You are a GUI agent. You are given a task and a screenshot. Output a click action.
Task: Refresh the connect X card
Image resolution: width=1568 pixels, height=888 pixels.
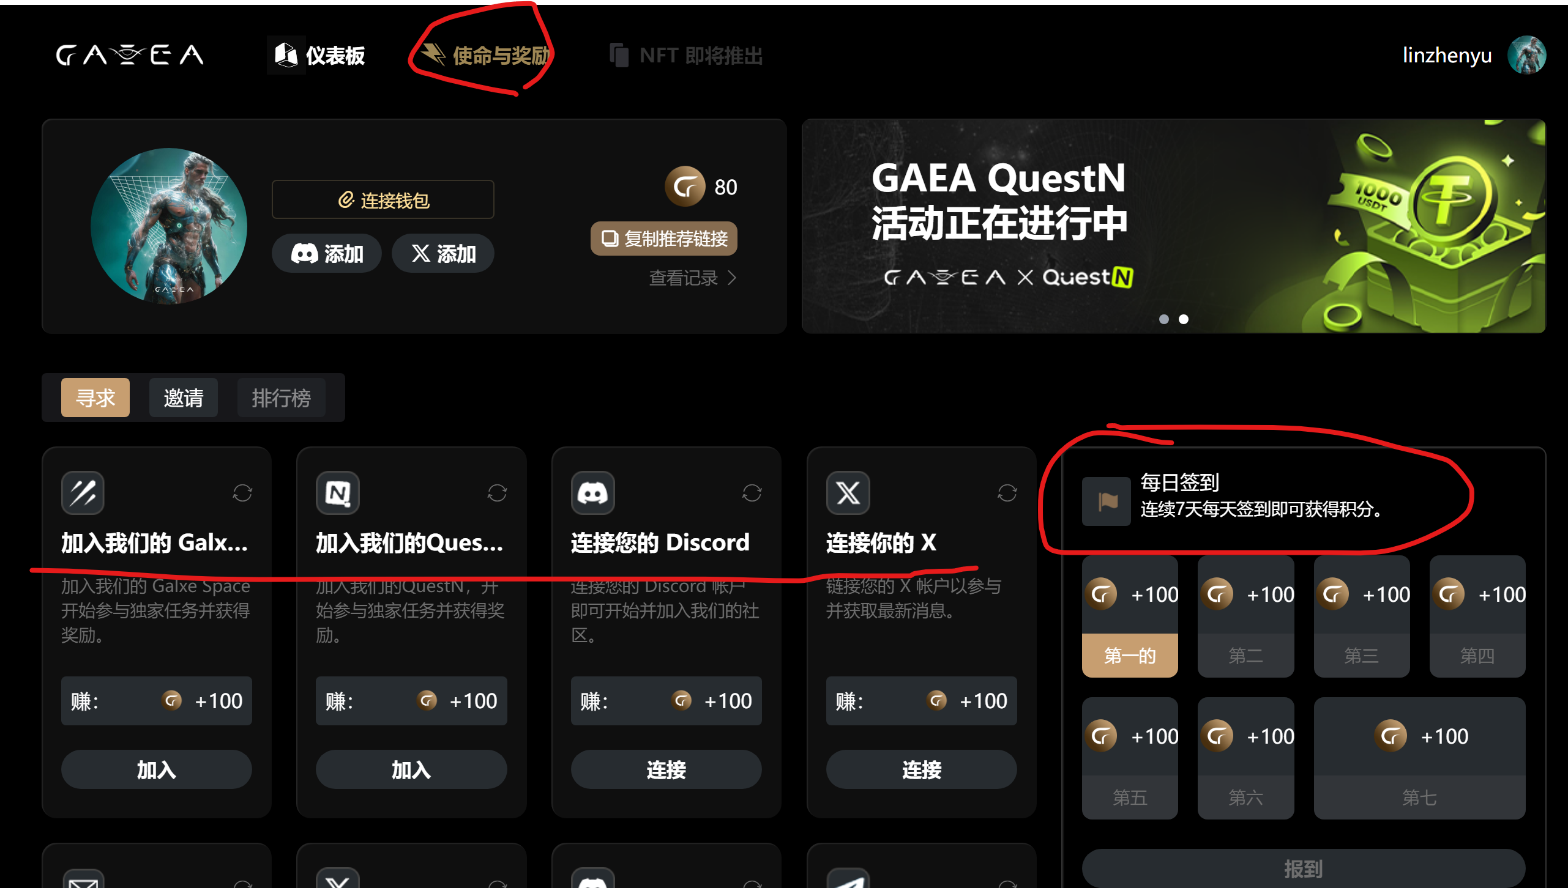(1007, 492)
